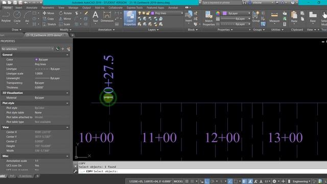Viewport: 327px width, 184px height.
Task: Click the Open file icon in quick access toolbar
Action: click(10, 3)
